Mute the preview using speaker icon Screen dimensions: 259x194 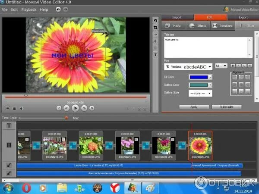[x=21, y=108]
